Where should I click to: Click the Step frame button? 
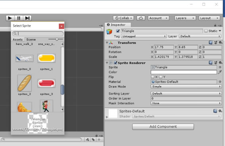(x=27, y=18)
